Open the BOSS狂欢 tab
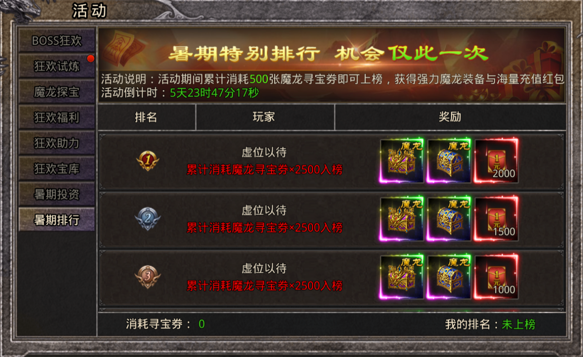 coord(57,40)
